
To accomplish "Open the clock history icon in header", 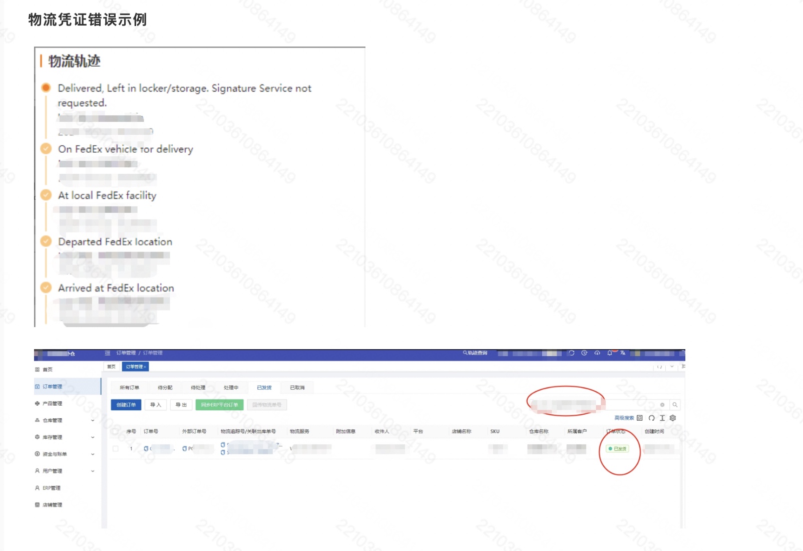I will tap(584, 353).
